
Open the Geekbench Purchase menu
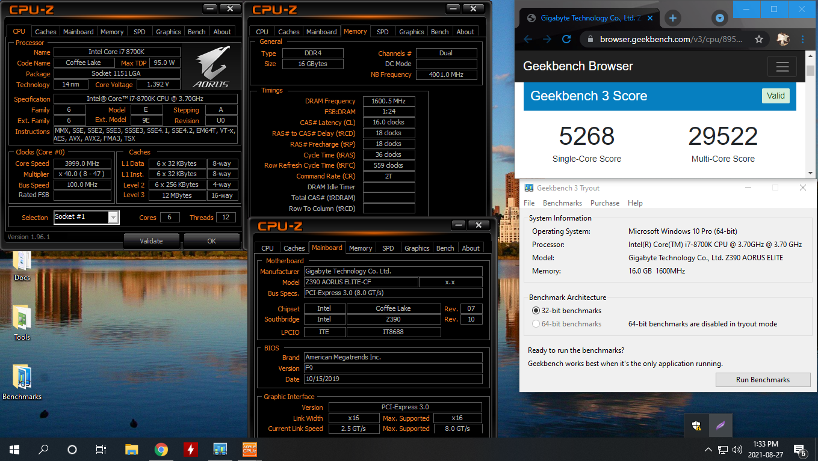click(x=605, y=203)
